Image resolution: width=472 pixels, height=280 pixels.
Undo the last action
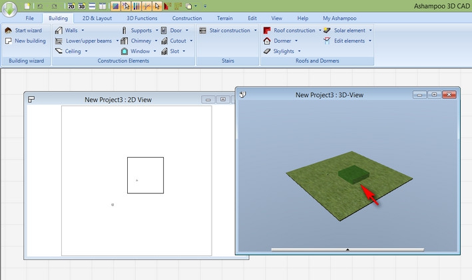[40, 6]
